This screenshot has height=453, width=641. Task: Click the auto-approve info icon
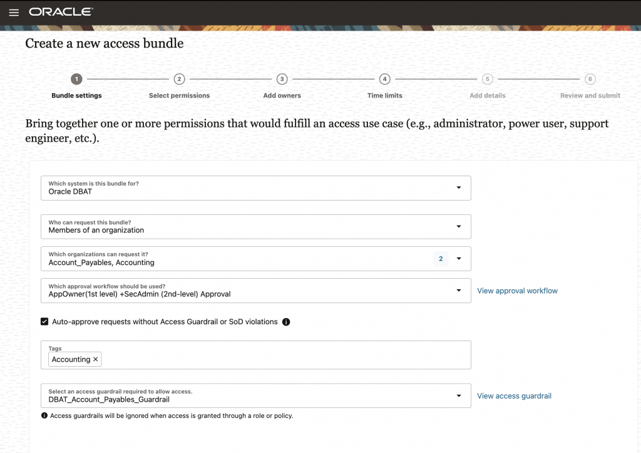click(x=286, y=322)
